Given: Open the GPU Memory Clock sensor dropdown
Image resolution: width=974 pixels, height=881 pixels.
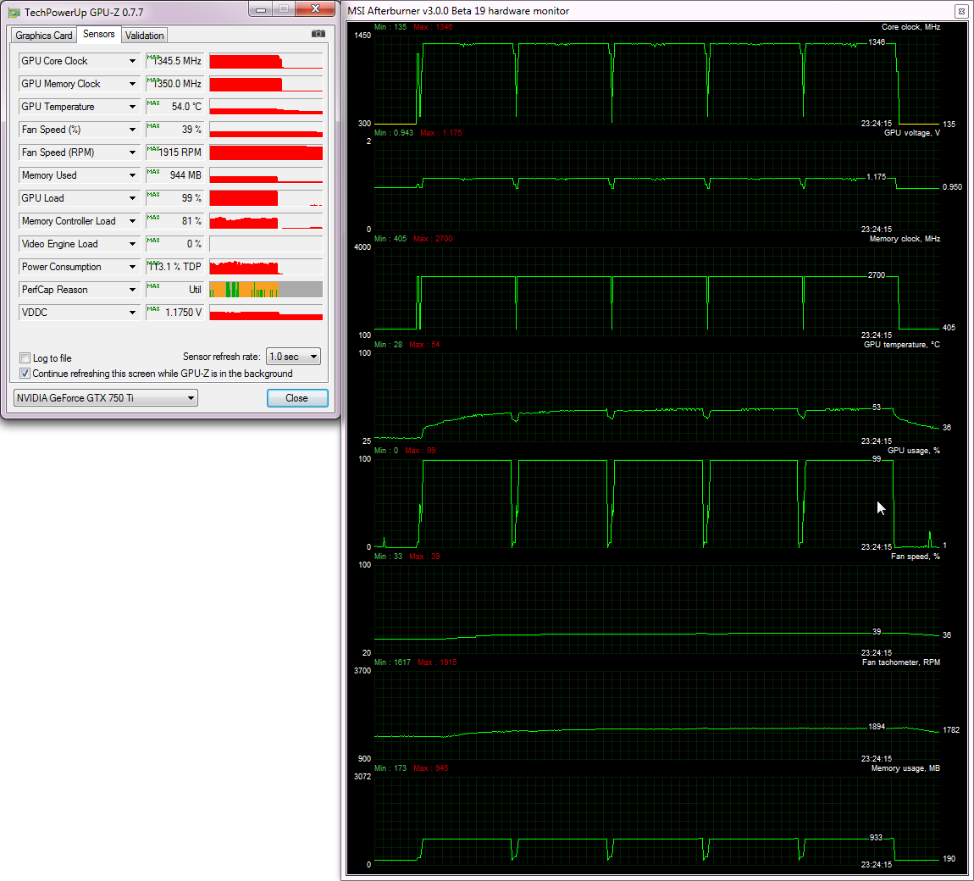Looking at the screenshot, I should tap(132, 84).
